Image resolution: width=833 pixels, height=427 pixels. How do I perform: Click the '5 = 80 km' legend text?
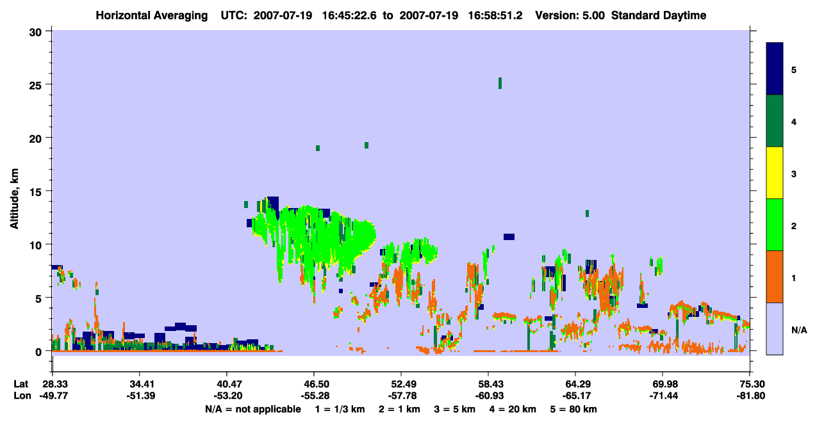(x=575, y=409)
